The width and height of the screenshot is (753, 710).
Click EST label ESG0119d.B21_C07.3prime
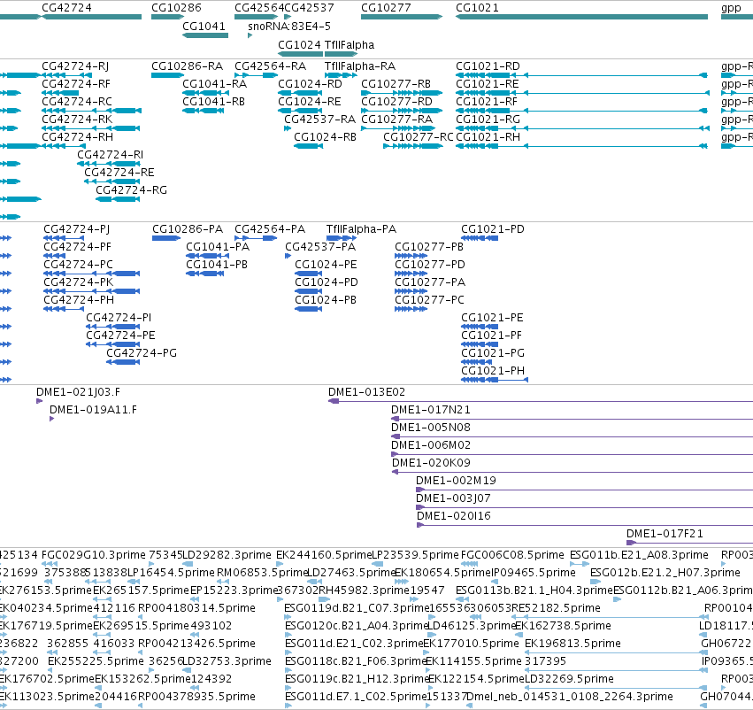pos(357,607)
